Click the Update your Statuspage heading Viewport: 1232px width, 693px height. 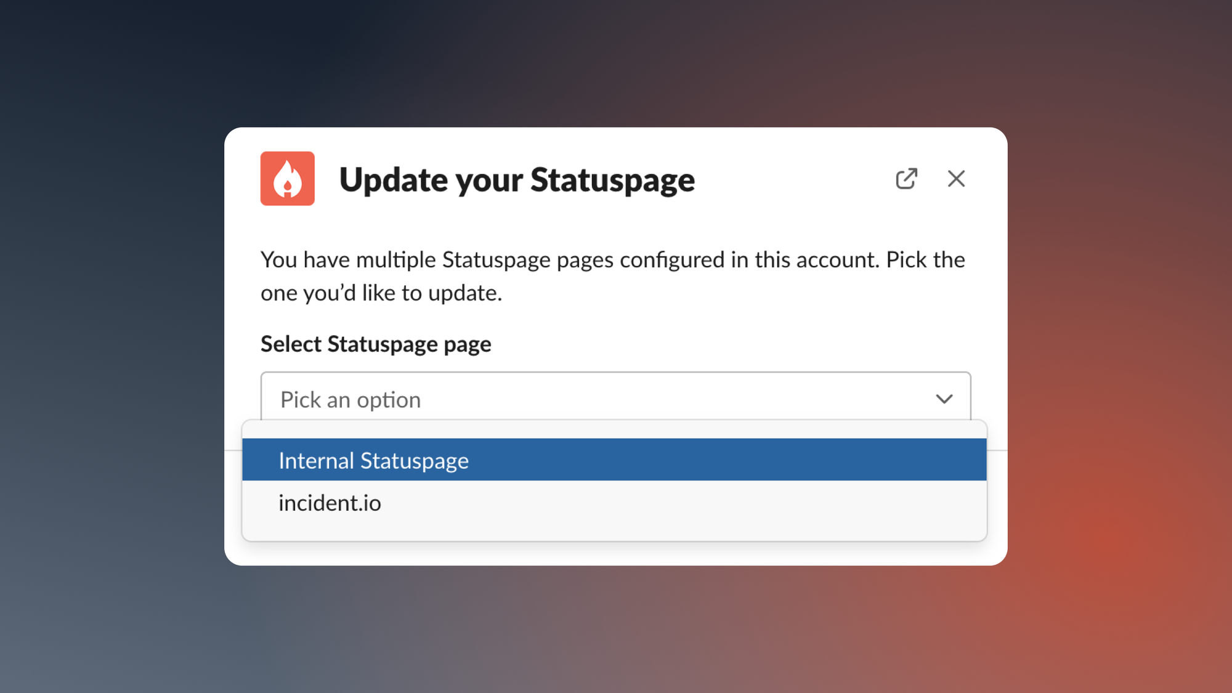(x=516, y=180)
